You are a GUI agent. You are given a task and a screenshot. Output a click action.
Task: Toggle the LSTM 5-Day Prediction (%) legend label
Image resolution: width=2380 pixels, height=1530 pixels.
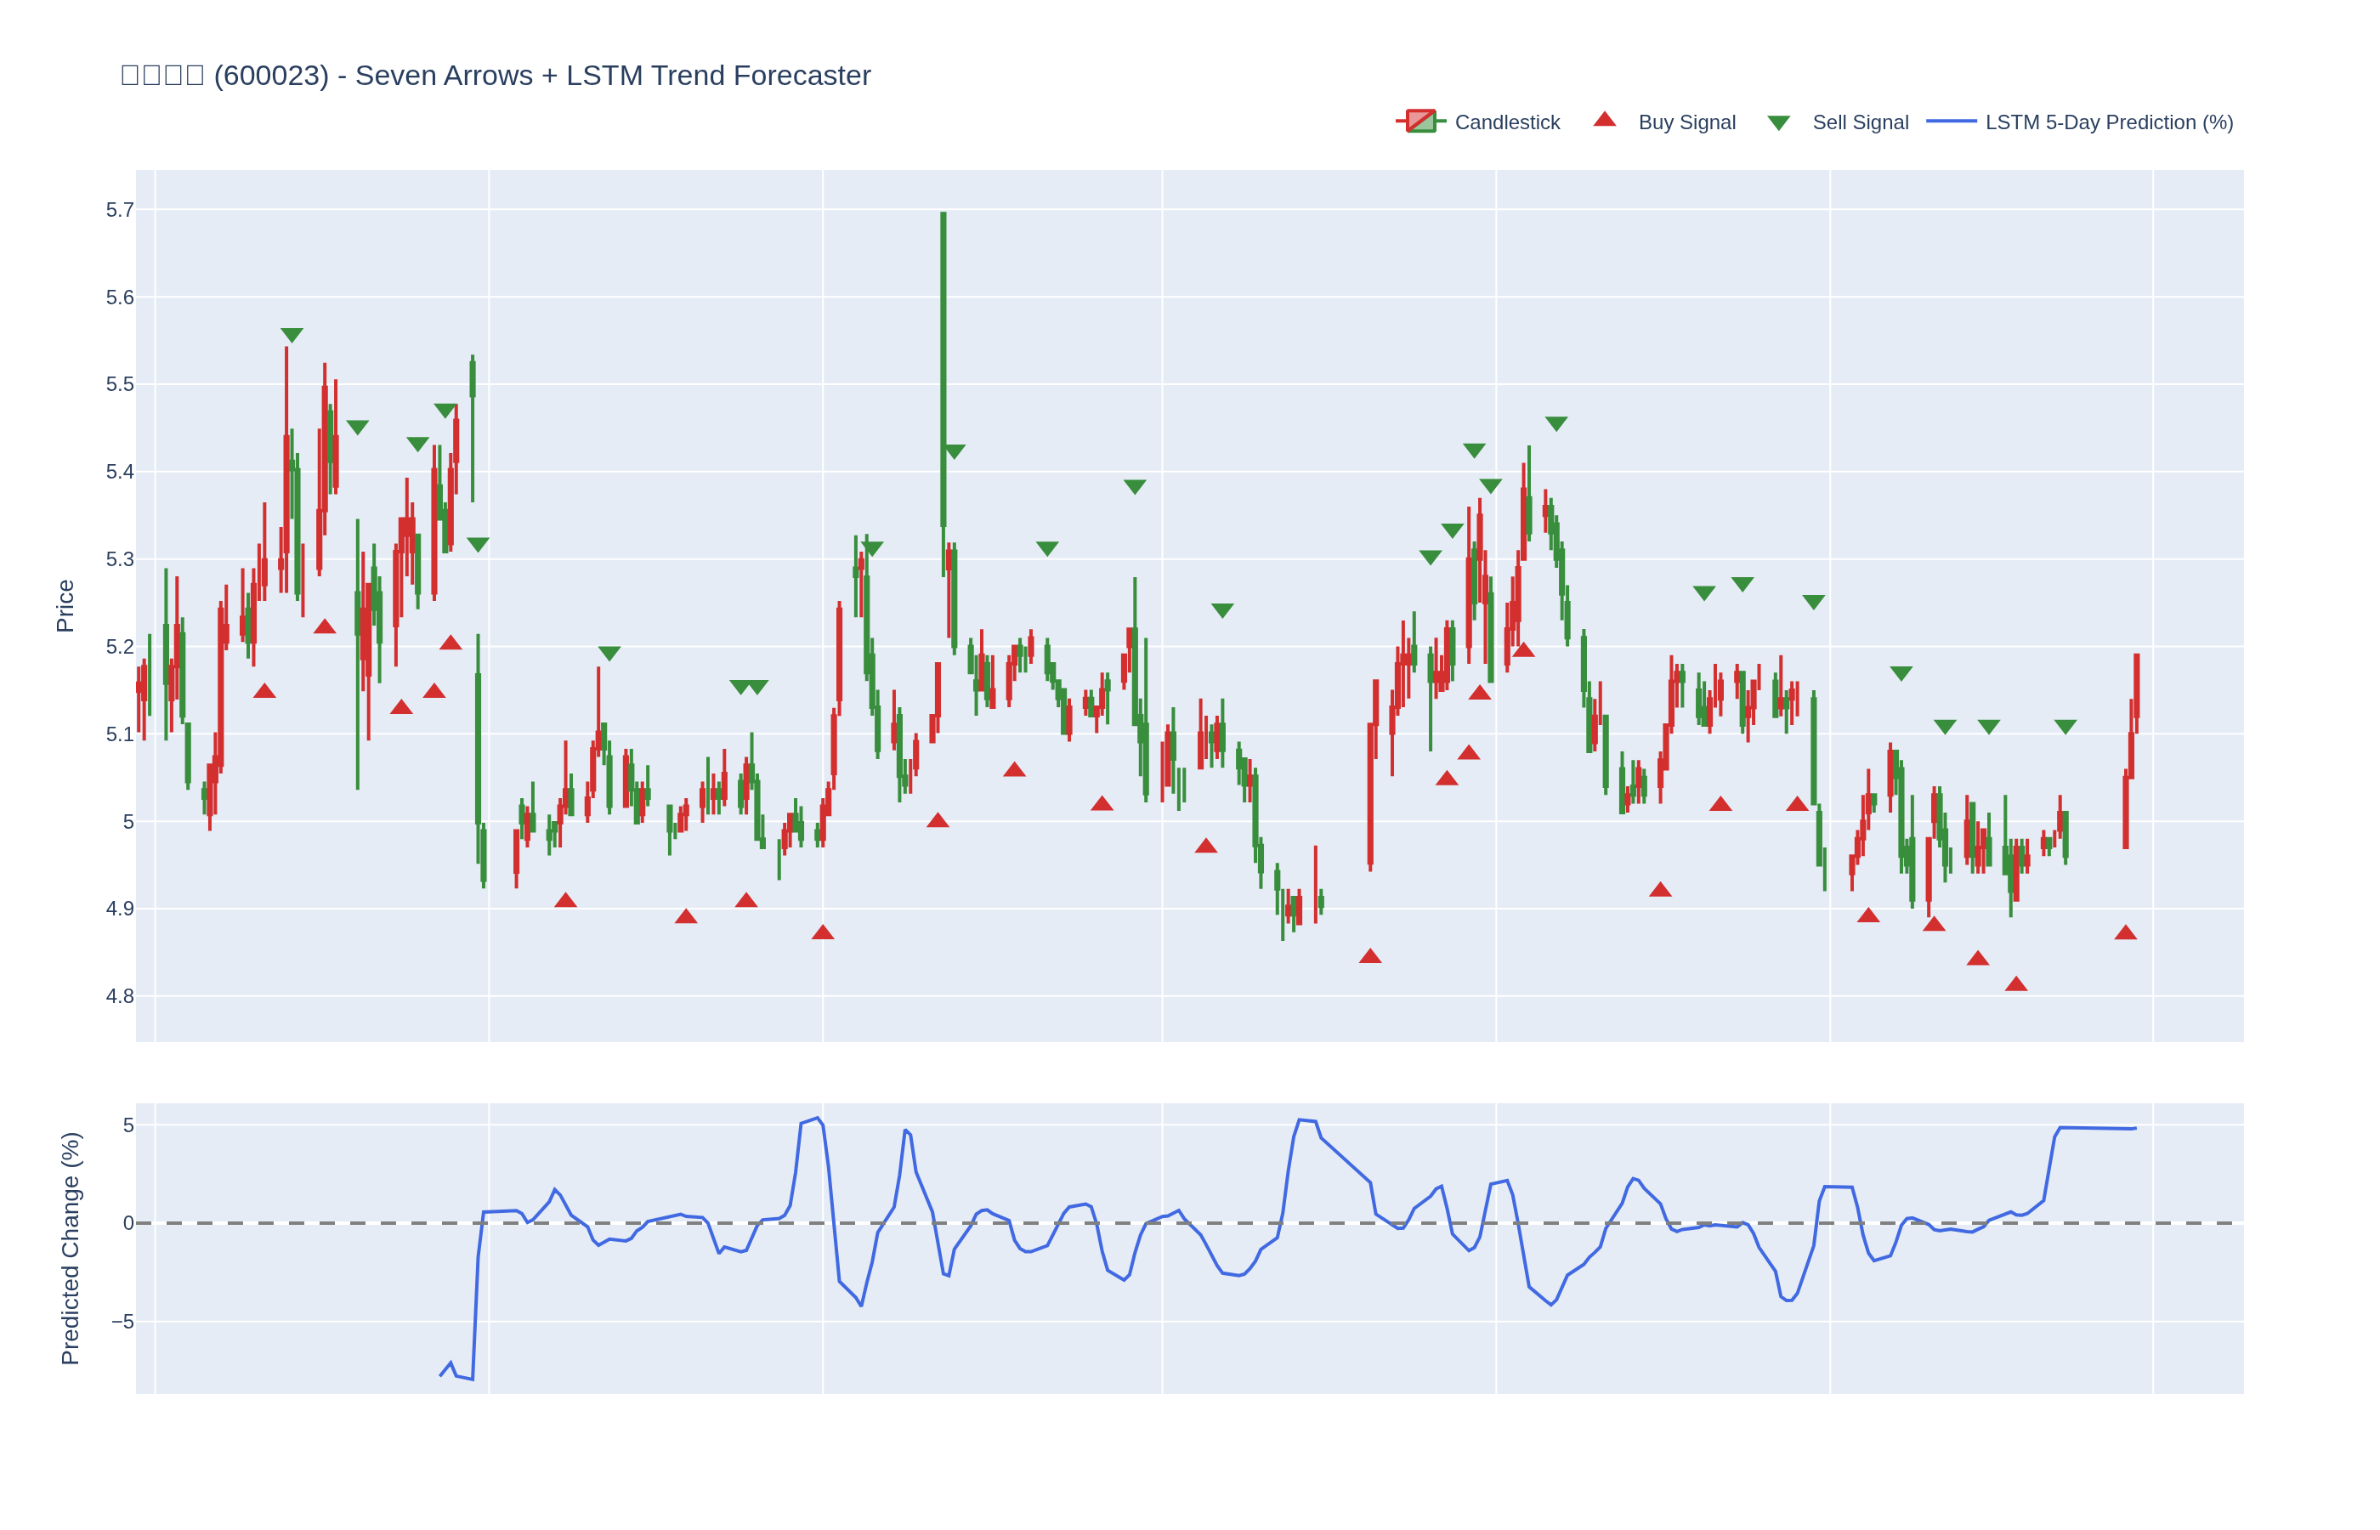[x=2109, y=122]
